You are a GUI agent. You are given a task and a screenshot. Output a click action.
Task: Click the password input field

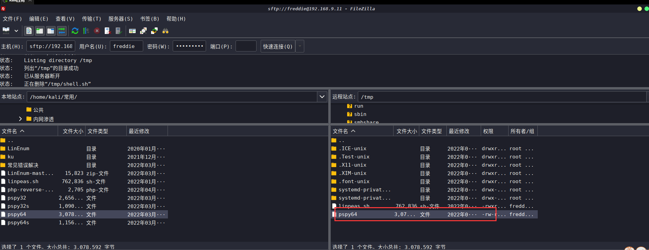pos(189,46)
